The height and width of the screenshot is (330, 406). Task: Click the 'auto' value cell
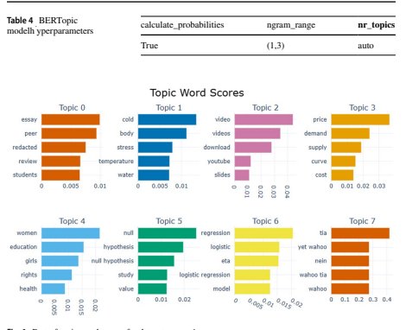(365, 46)
